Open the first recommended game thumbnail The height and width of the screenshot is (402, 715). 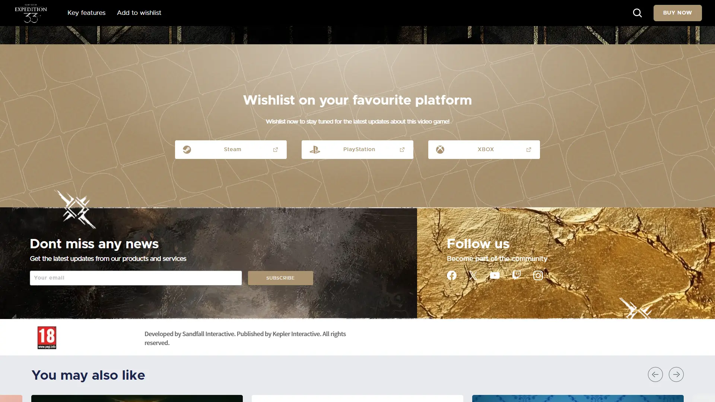point(137,398)
